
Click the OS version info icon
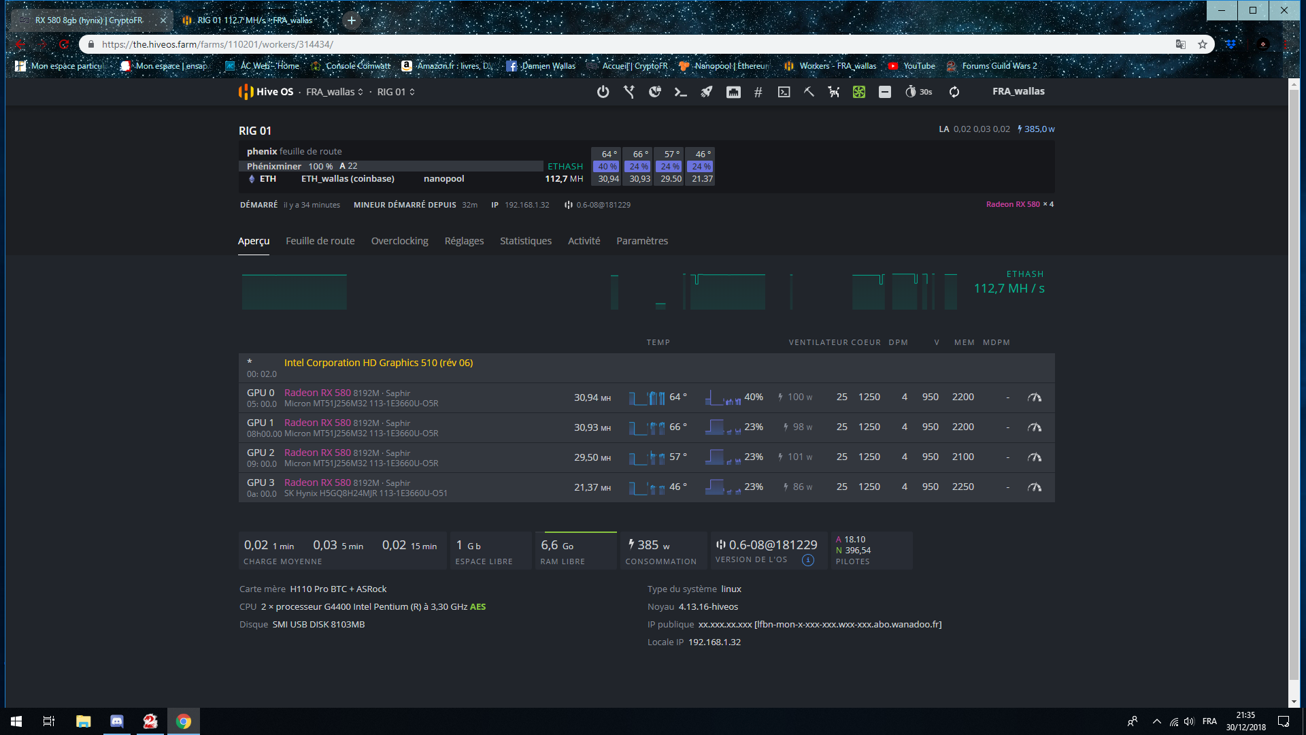click(x=807, y=560)
